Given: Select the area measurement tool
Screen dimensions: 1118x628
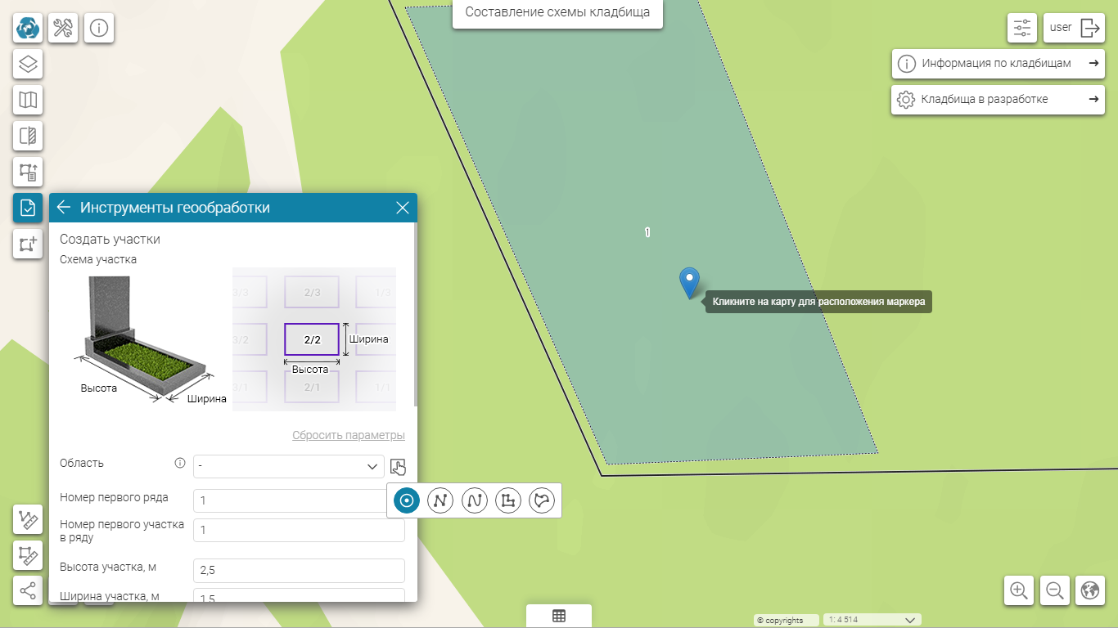Looking at the screenshot, I should (x=28, y=555).
